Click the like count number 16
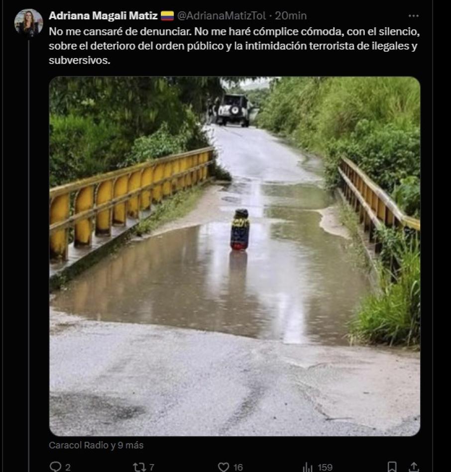This screenshot has height=472, width=451. pyautogui.click(x=238, y=467)
